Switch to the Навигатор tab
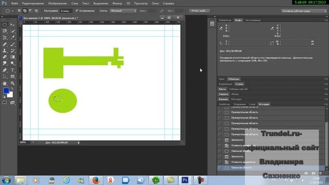Screen dimensions: 329x185 (x=225, y=21)
